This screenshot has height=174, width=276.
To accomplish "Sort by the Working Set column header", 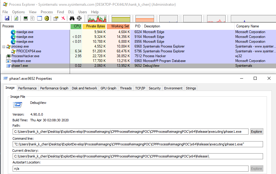I will [x=118, y=26].
